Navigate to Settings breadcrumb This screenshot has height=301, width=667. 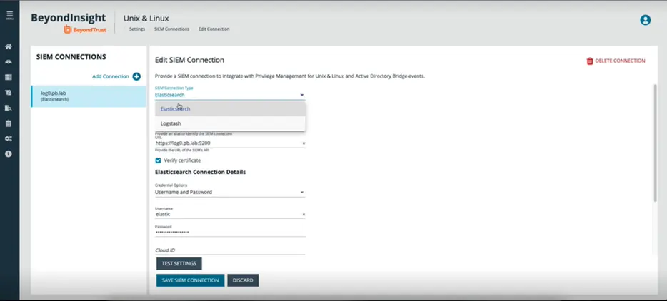pyautogui.click(x=137, y=29)
